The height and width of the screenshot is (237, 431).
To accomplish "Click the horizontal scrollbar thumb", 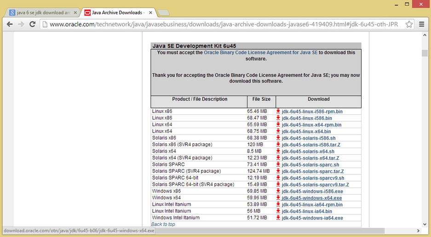I will 270,231.
